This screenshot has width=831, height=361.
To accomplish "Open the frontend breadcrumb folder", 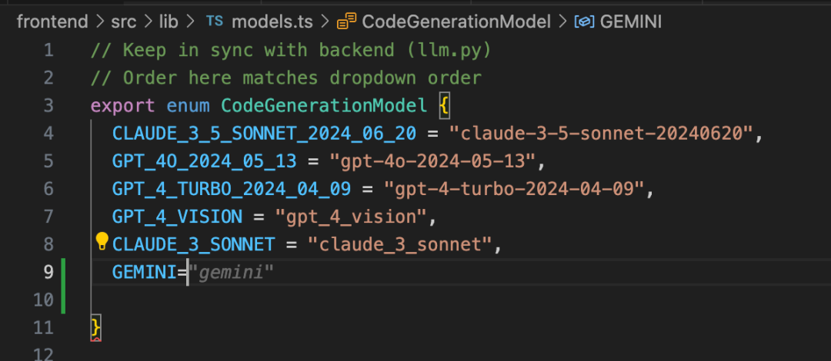I will click(52, 22).
